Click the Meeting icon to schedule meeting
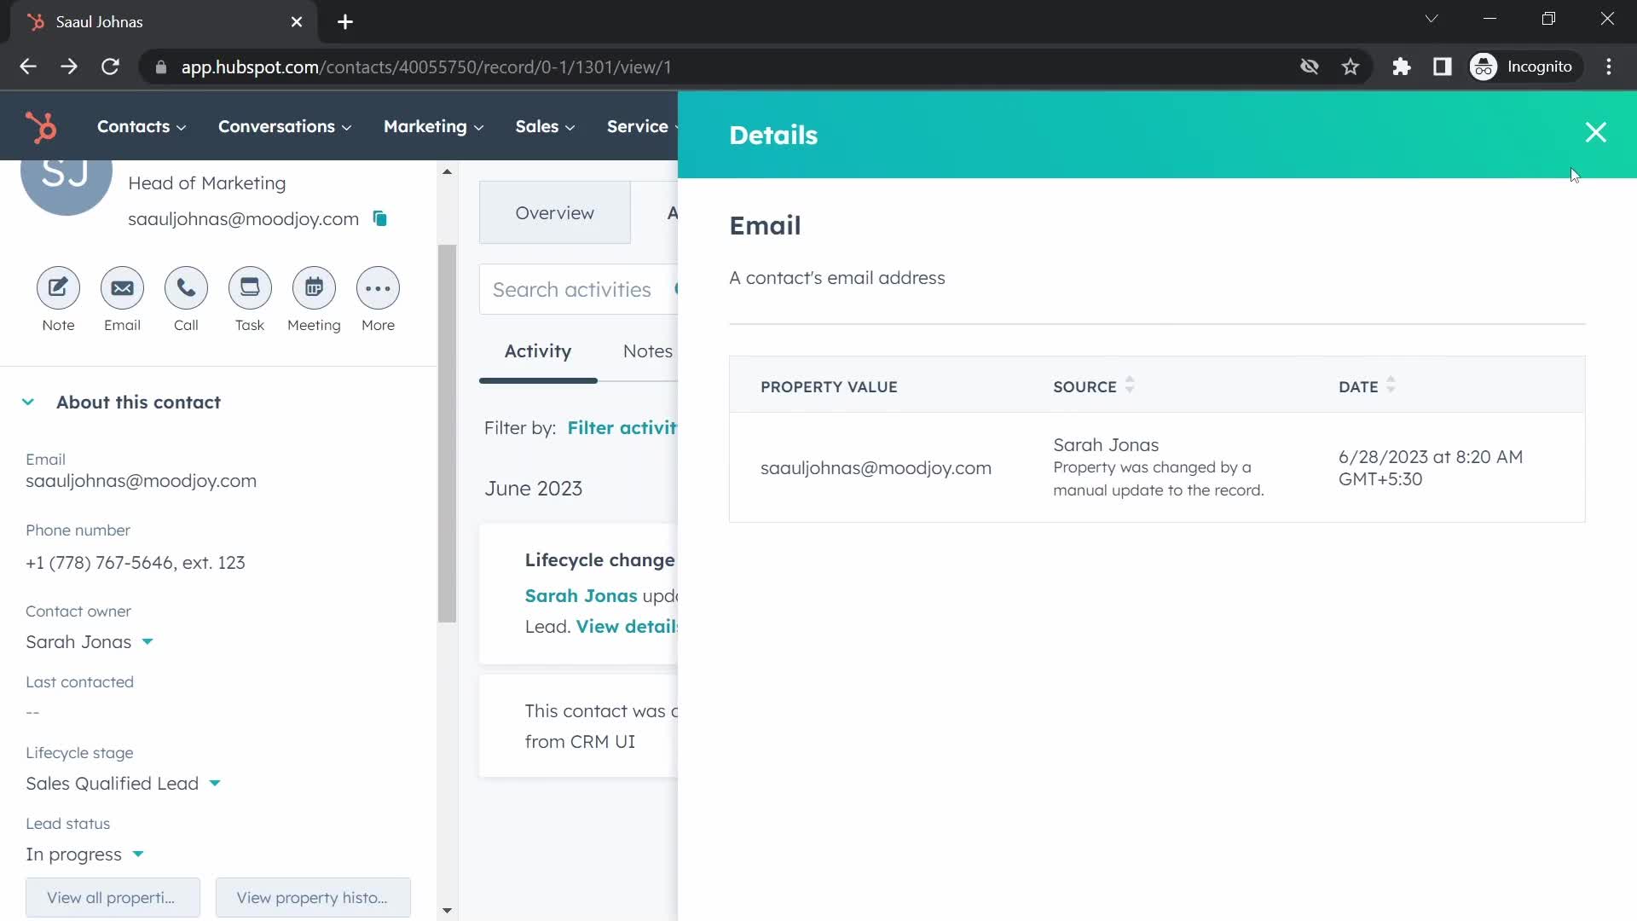This screenshot has height=921, width=1637. (x=314, y=288)
